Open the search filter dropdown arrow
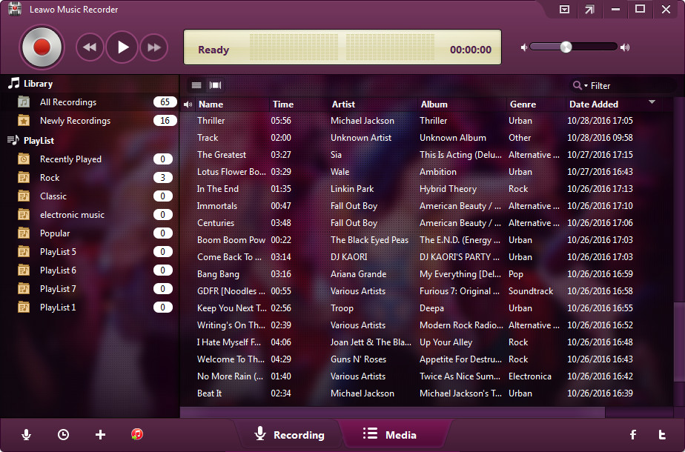This screenshot has width=685, height=452. (x=586, y=86)
